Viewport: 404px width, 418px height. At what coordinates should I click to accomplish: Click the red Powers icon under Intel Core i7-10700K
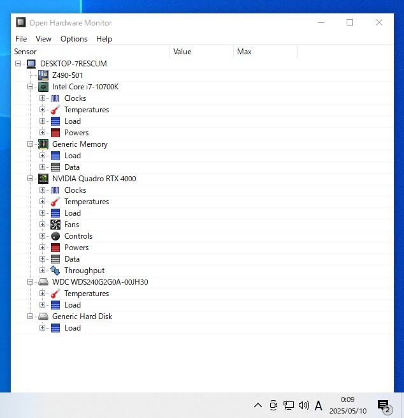55,133
